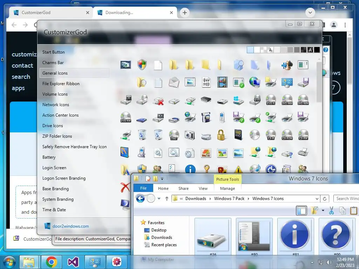Toggle the preview pane button in Explorer

point(301,211)
